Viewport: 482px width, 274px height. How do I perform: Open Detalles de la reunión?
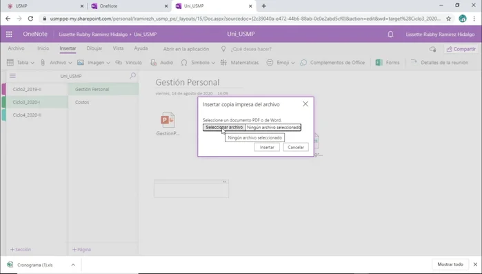pos(439,62)
